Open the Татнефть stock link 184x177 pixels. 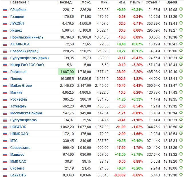[x=18, y=106]
